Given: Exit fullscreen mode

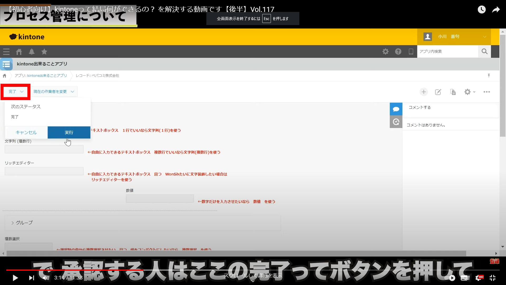Looking at the screenshot, I should pyautogui.click(x=492, y=278).
